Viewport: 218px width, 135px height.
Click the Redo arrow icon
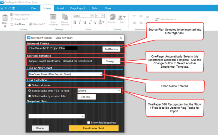click(10, 8)
